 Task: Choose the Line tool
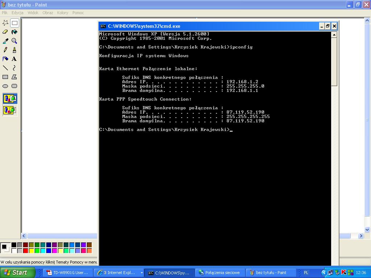[5, 68]
